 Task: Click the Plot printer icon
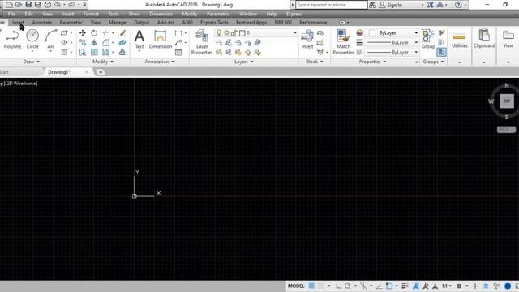[48, 5]
